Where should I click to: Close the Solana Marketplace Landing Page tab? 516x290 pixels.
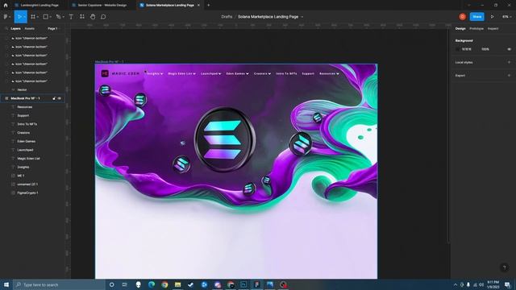click(x=198, y=6)
